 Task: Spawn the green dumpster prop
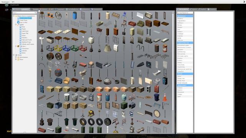[x=50, y=105]
